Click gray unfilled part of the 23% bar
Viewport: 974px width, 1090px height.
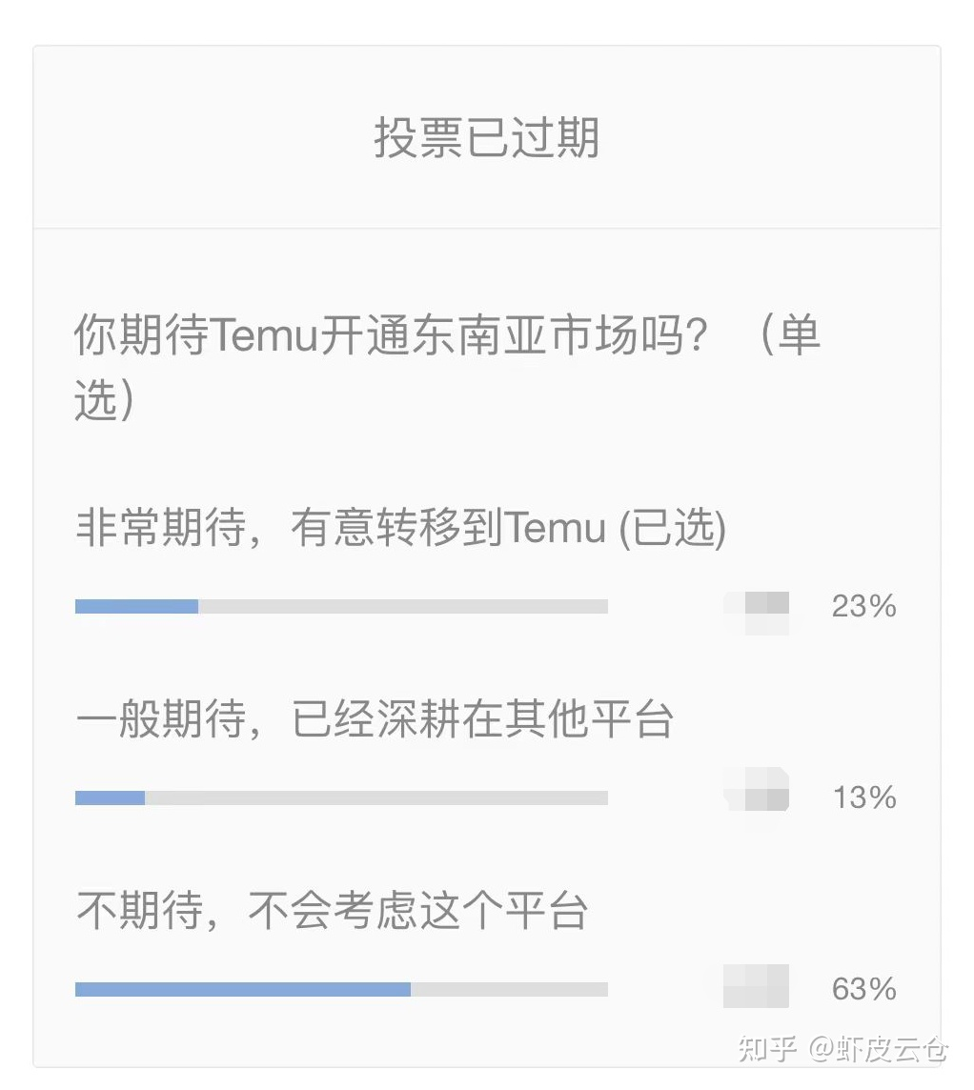coord(403,606)
